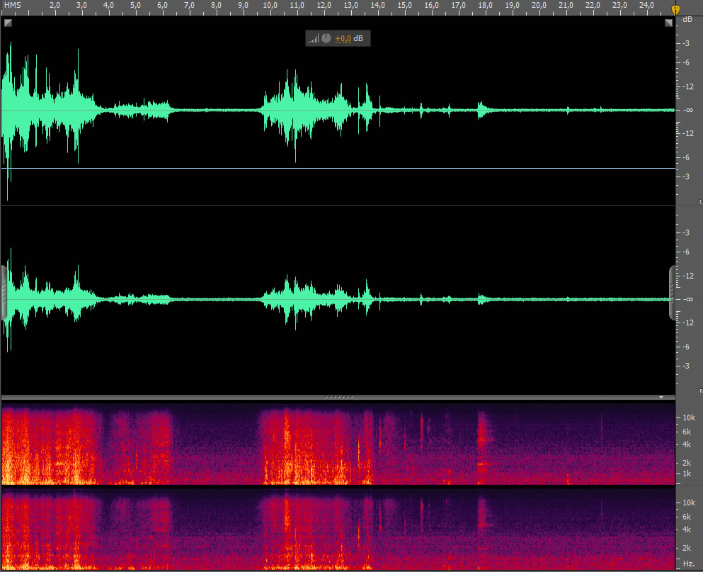Click the 11,0 mark on the time ruler
Image resolution: width=703 pixels, height=572 pixels.
297,6
